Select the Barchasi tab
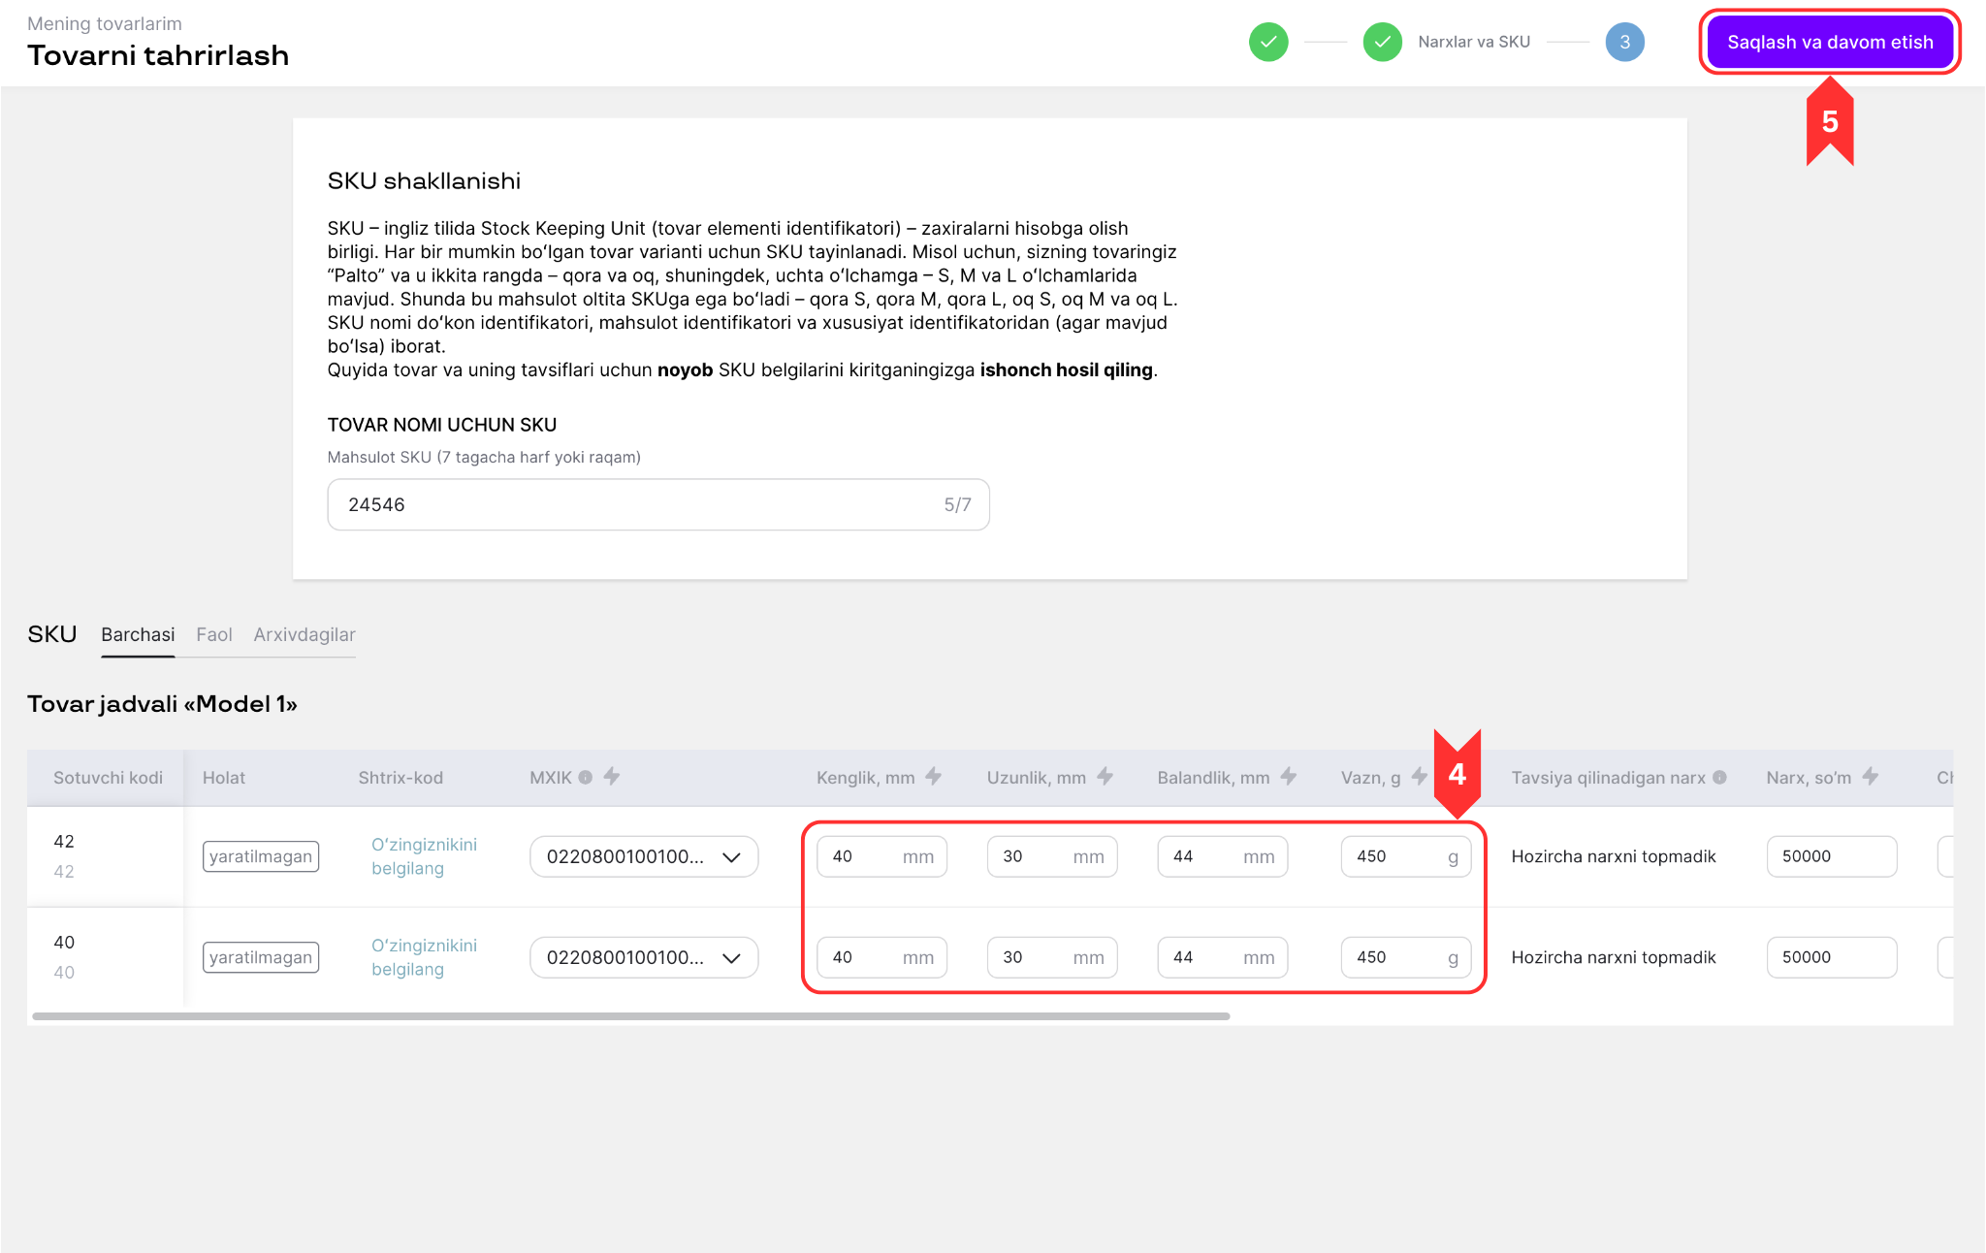The width and height of the screenshot is (1986, 1253). point(138,634)
